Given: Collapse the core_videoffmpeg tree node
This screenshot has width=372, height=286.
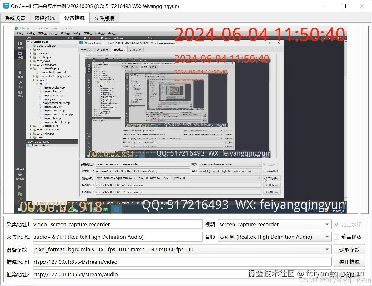Looking at the screenshot, I should pos(31,69).
